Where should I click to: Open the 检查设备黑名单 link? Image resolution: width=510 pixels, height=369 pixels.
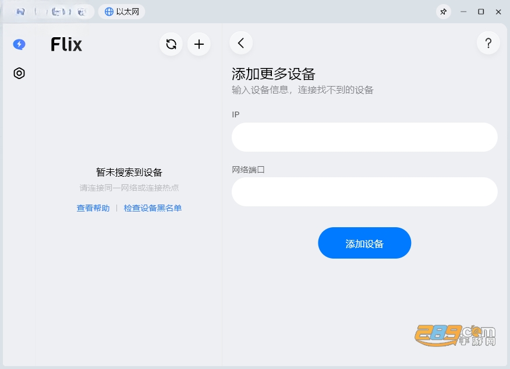153,208
